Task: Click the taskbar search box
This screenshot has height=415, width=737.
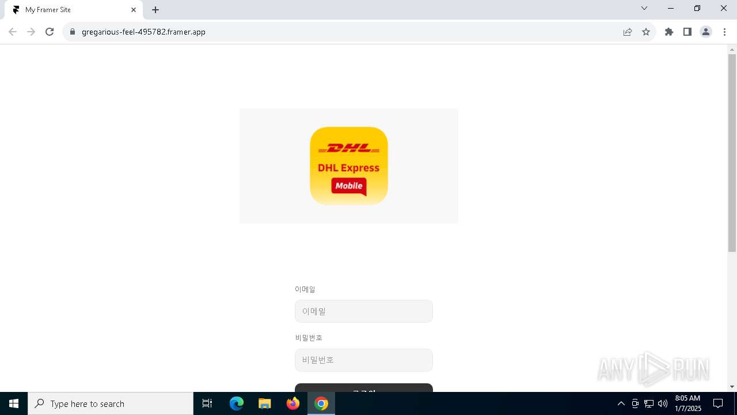Action: [111, 403]
